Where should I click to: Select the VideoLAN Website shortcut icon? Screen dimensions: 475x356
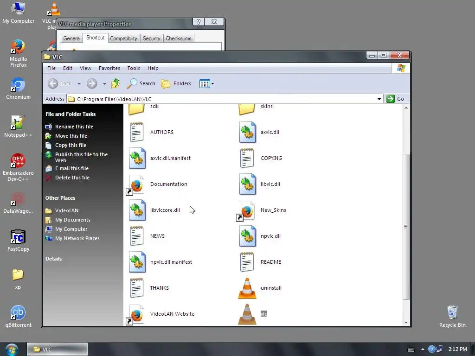(x=135, y=315)
